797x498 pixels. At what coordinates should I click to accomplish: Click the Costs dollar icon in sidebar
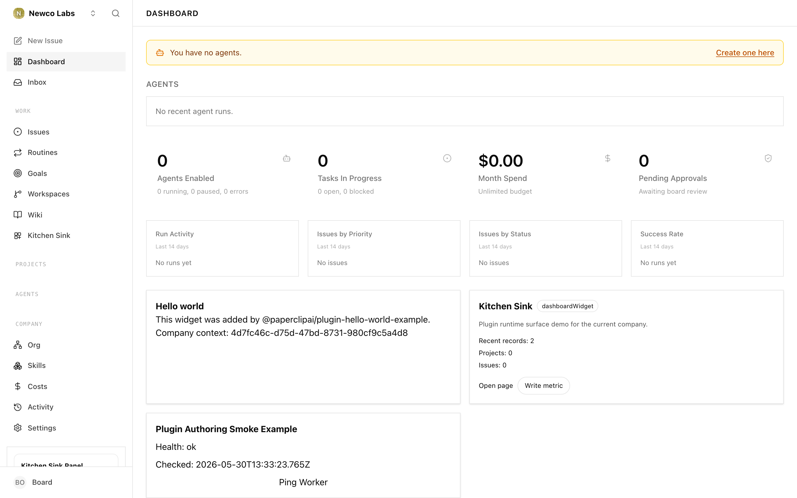point(18,386)
